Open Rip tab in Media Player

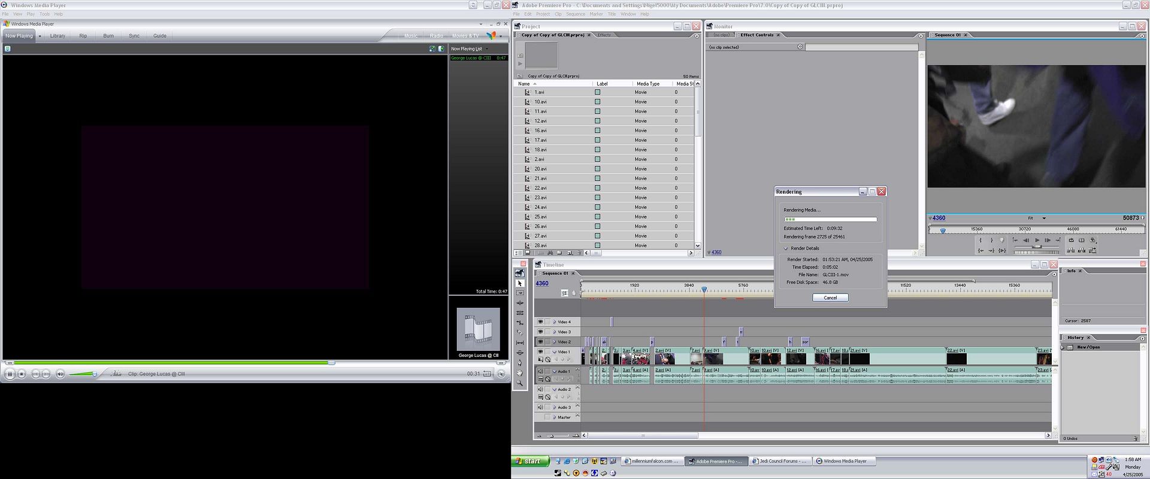click(x=83, y=36)
